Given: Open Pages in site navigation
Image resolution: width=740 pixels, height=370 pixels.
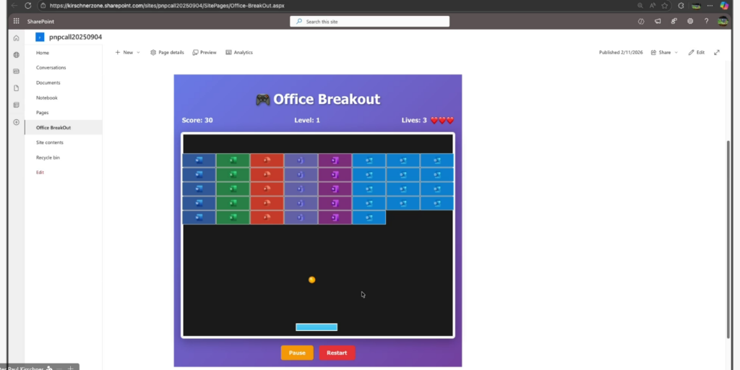Looking at the screenshot, I should (43, 113).
